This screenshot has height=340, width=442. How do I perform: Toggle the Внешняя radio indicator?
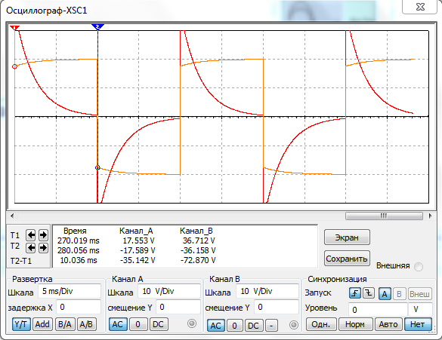click(419, 266)
